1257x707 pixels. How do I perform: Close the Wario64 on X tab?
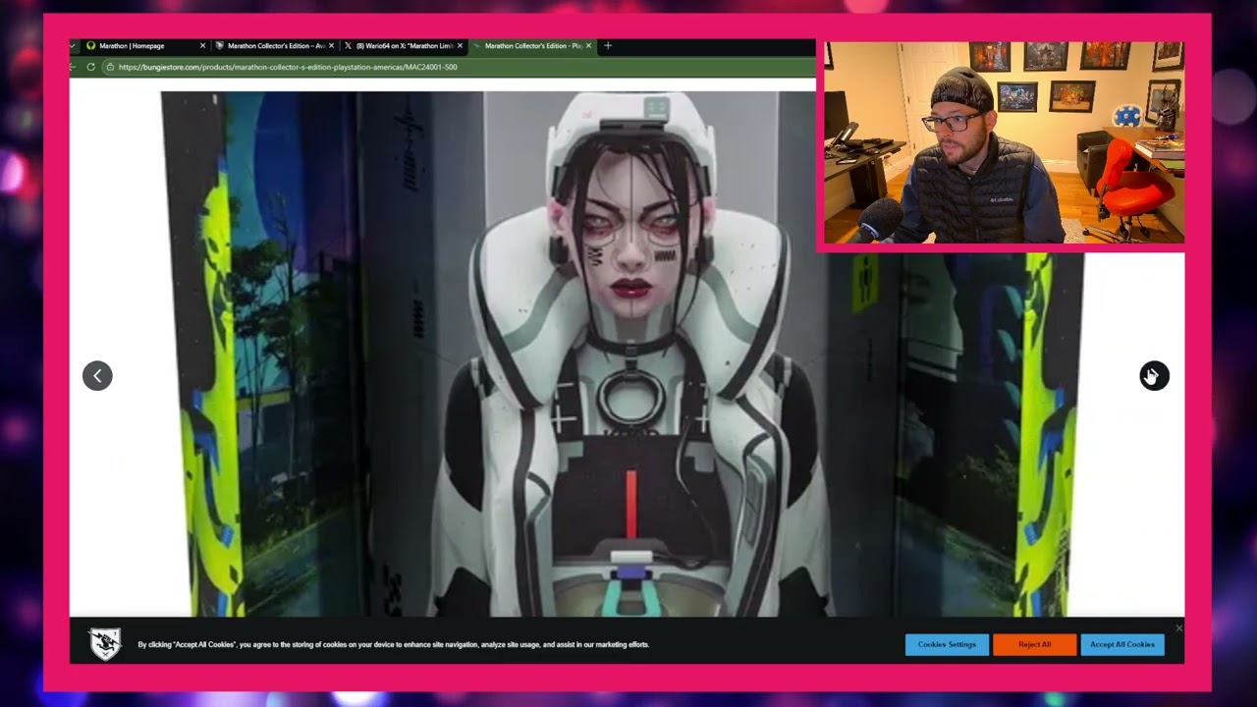tap(460, 45)
